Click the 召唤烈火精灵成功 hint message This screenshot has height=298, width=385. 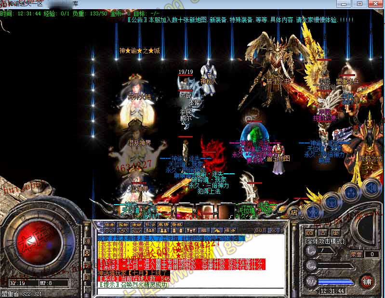coord(135,285)
